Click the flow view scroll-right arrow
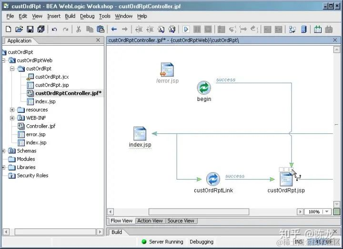This screenshot has height=249, width=343. click(300, 211)
